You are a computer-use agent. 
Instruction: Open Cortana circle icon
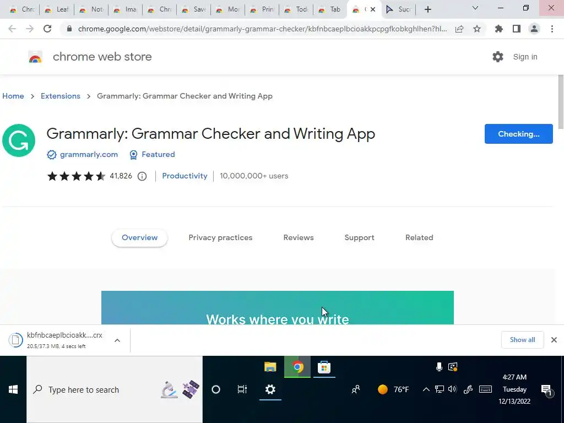(x=216, y=389)
